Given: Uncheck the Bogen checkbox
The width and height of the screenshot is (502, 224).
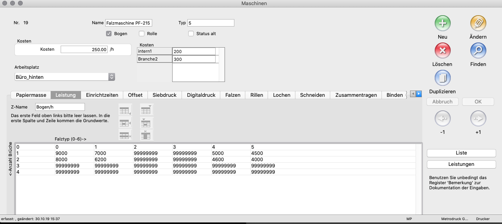Looking at the screenshot, I should click(x=109, y=34).
